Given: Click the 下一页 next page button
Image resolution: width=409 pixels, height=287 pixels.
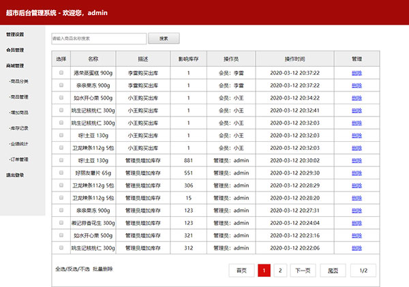Looking at the screenshot, I should coord(303,271).
